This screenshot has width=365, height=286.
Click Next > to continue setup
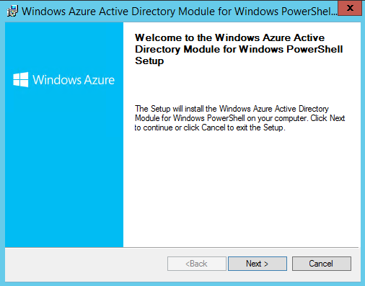pos(258,264)
